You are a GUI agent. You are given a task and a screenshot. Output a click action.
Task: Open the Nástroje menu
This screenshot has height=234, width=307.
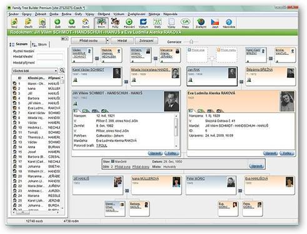[x=154, y=14]
